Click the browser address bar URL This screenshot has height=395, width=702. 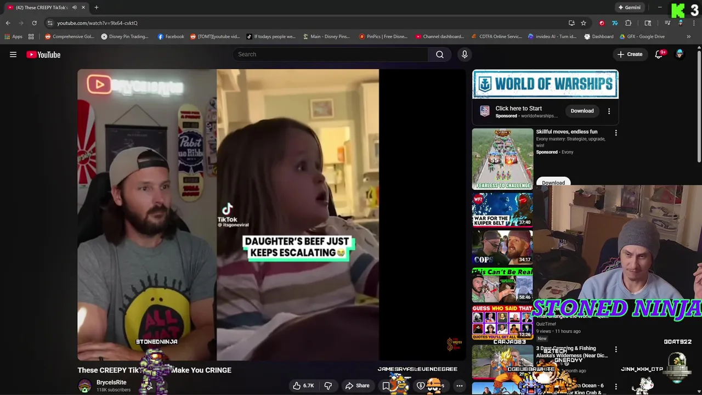(x=98, y=23)
